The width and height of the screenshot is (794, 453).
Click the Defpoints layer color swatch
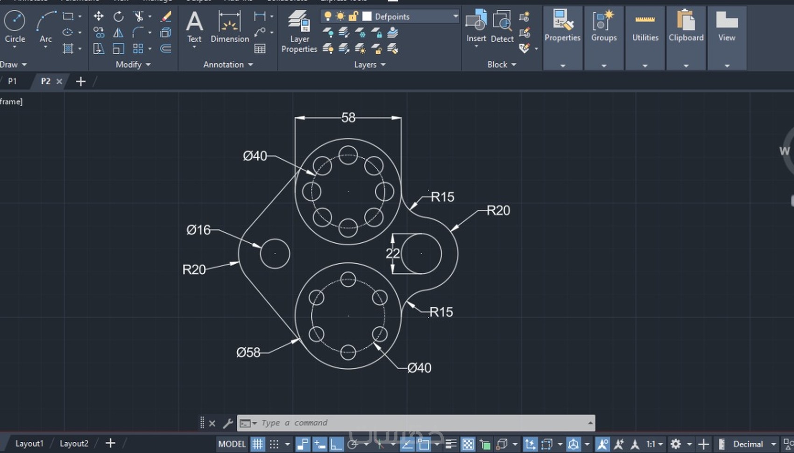pyautogui.click(x=367, y=16)
